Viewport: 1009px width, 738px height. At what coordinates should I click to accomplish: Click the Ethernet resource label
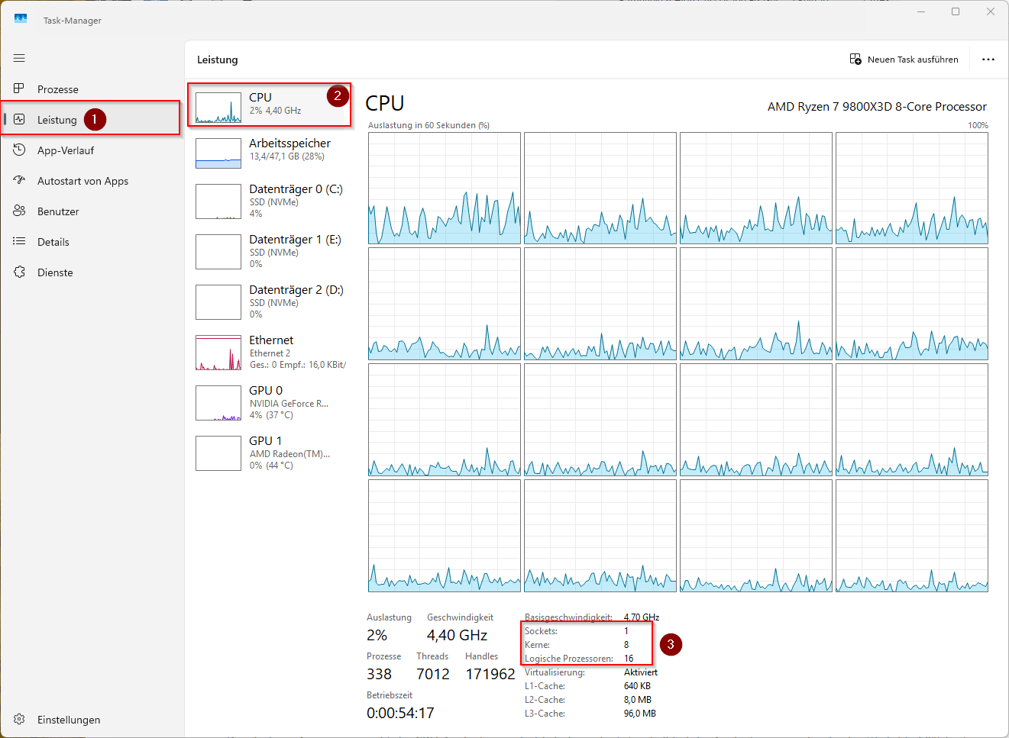click(x=271, y=340)
